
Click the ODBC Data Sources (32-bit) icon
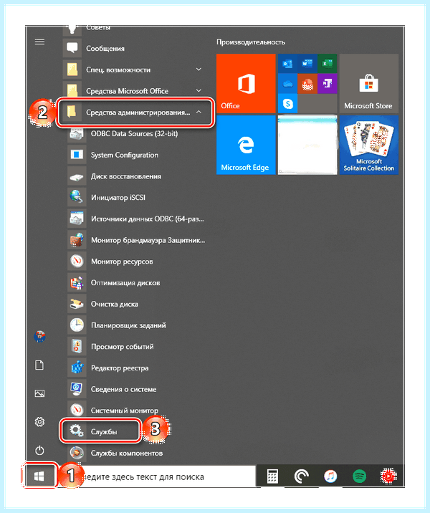tap(77, 133)
